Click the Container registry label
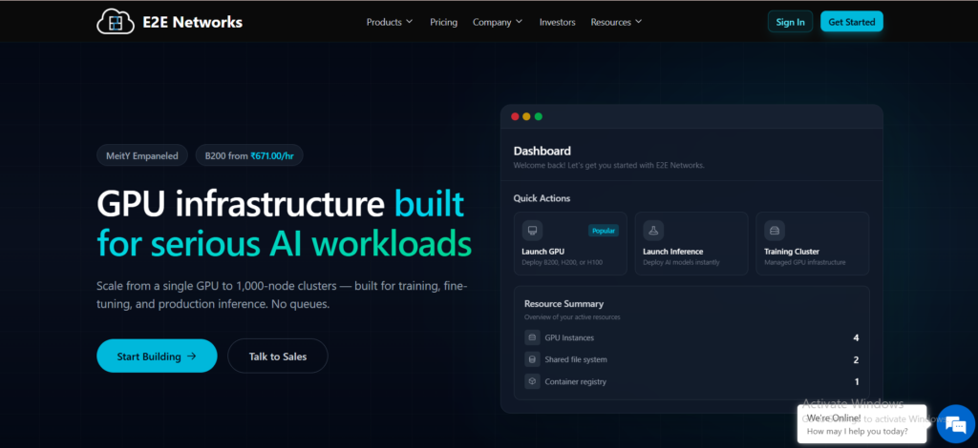 click(575, 381)
